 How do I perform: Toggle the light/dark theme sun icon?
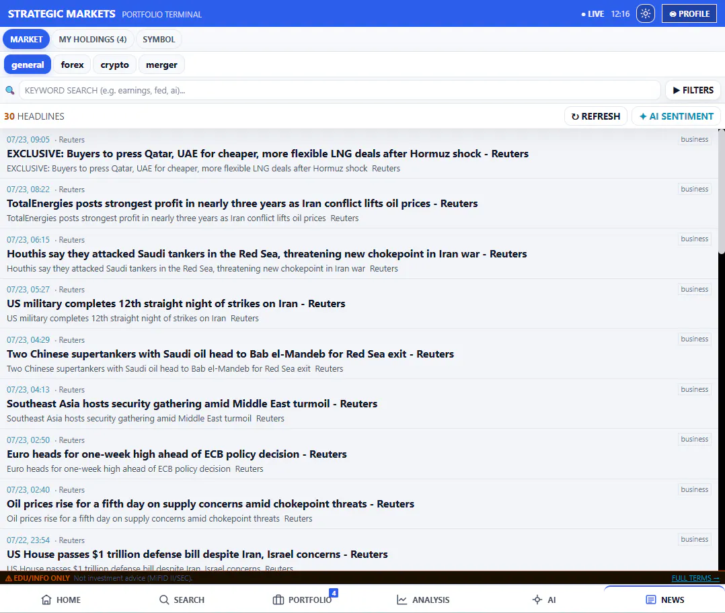(x=645, y=13)
